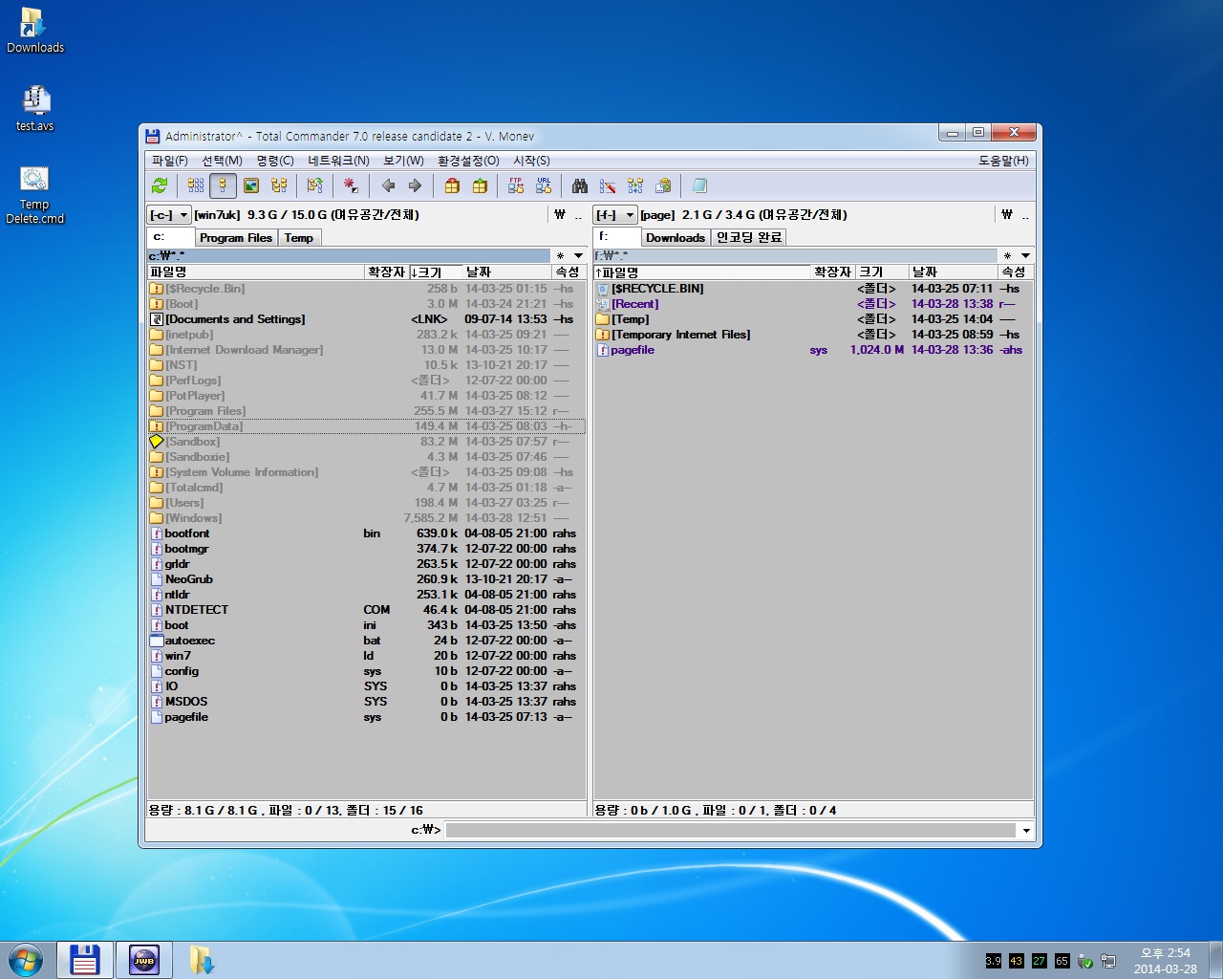This screenshot has width=1223, height=979.
Task: Sort left panel by 확장자 column
Action: (x=387, y=272)
